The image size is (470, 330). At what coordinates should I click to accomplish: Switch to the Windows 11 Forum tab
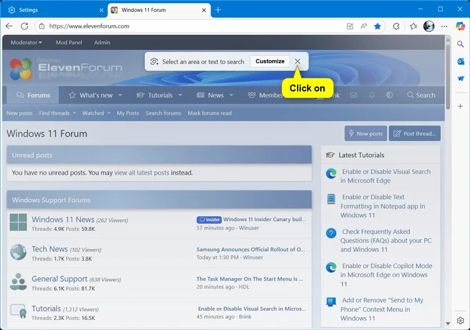(x=159, y=10)
